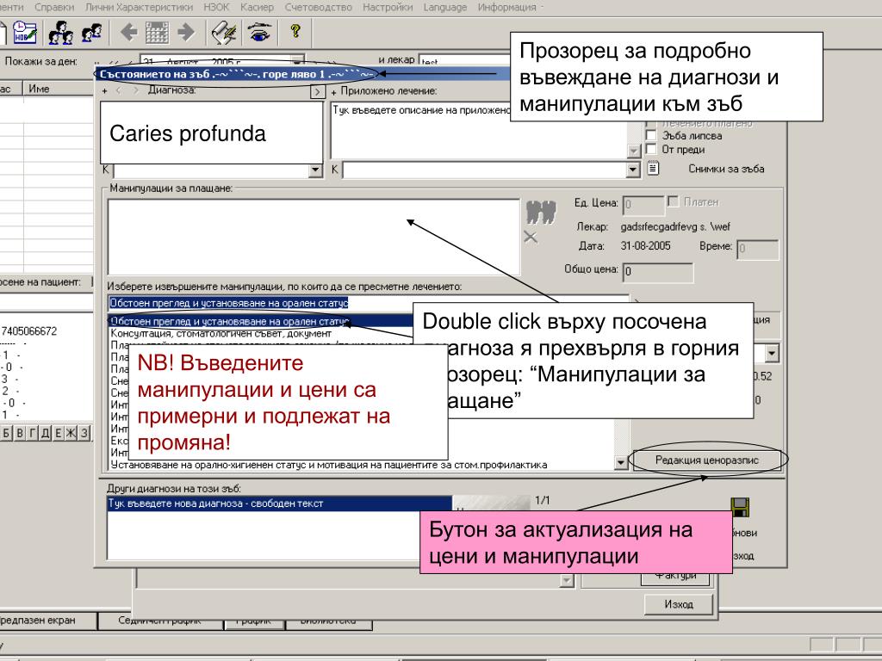Open the Счетоводство menu
This screenshot has height=661, width=882.
[319, 7]
